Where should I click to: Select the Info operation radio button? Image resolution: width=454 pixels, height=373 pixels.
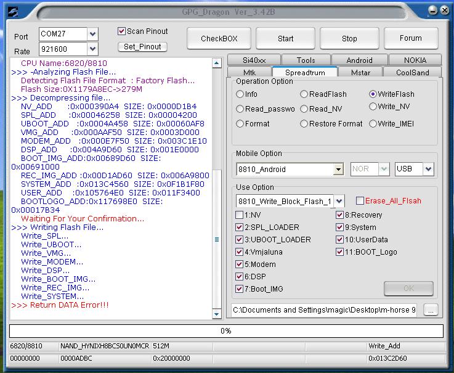[240, 94]
